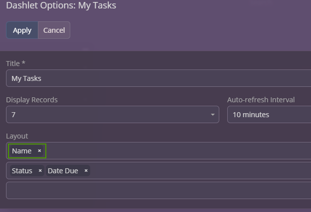Click the Display Records label
This screenshot has height=212, width=311.
click(x=32, y=100)
